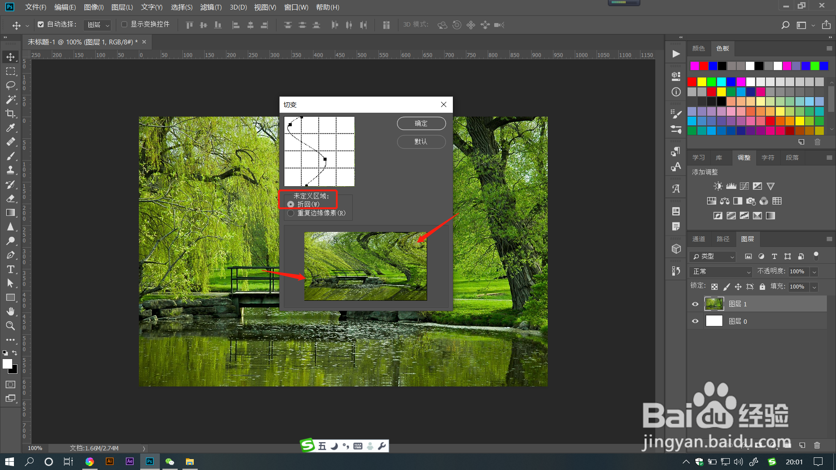Click the search icon in options bar
Screen dimensions: 836x470
point(785,25)
